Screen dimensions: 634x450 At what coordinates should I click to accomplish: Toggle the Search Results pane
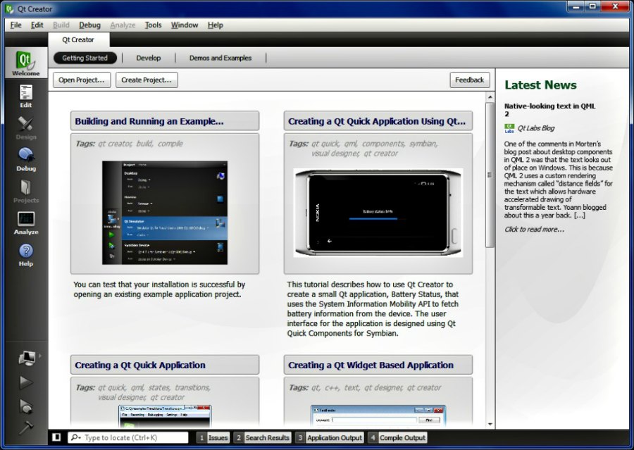tap(262, 437)
